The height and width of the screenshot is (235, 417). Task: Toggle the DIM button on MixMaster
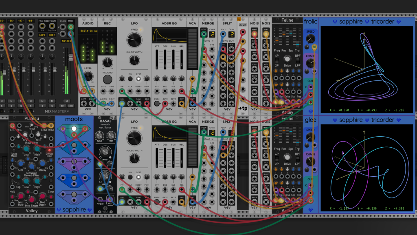(x=63, y=106)
